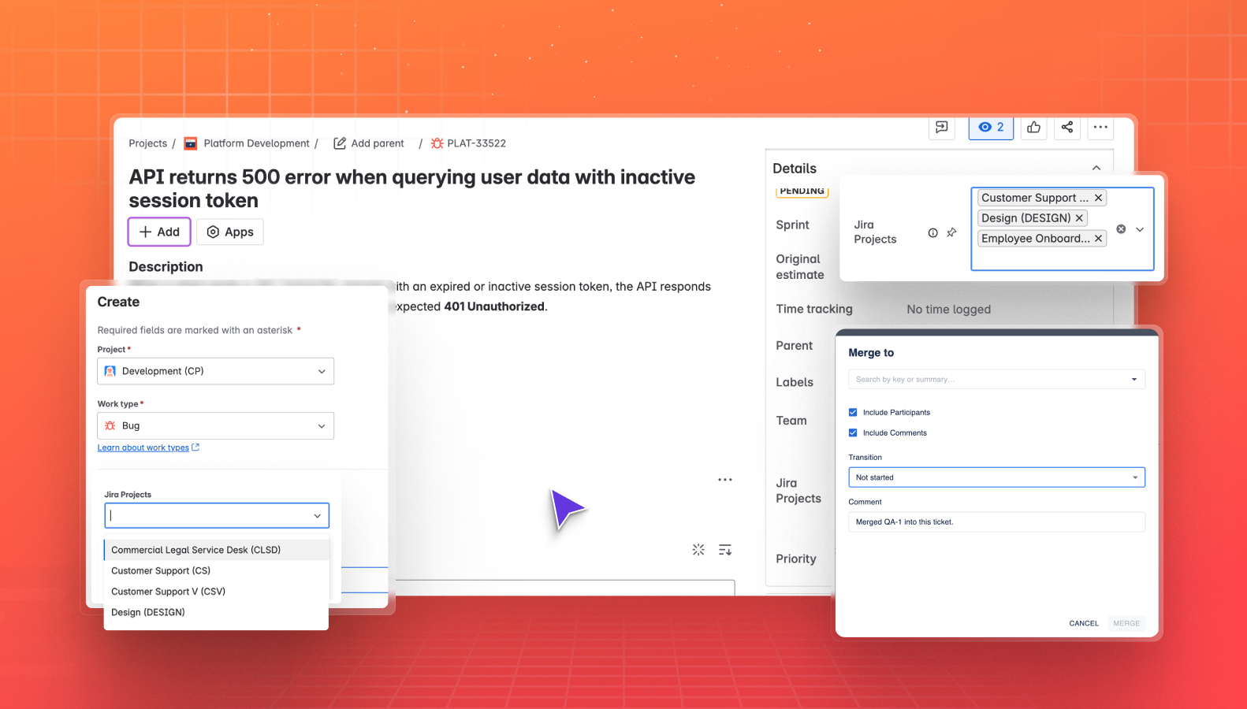Click the feedback speech-bubble icon
Viewport: 1247px width, 709px height.
pos(941,127)
